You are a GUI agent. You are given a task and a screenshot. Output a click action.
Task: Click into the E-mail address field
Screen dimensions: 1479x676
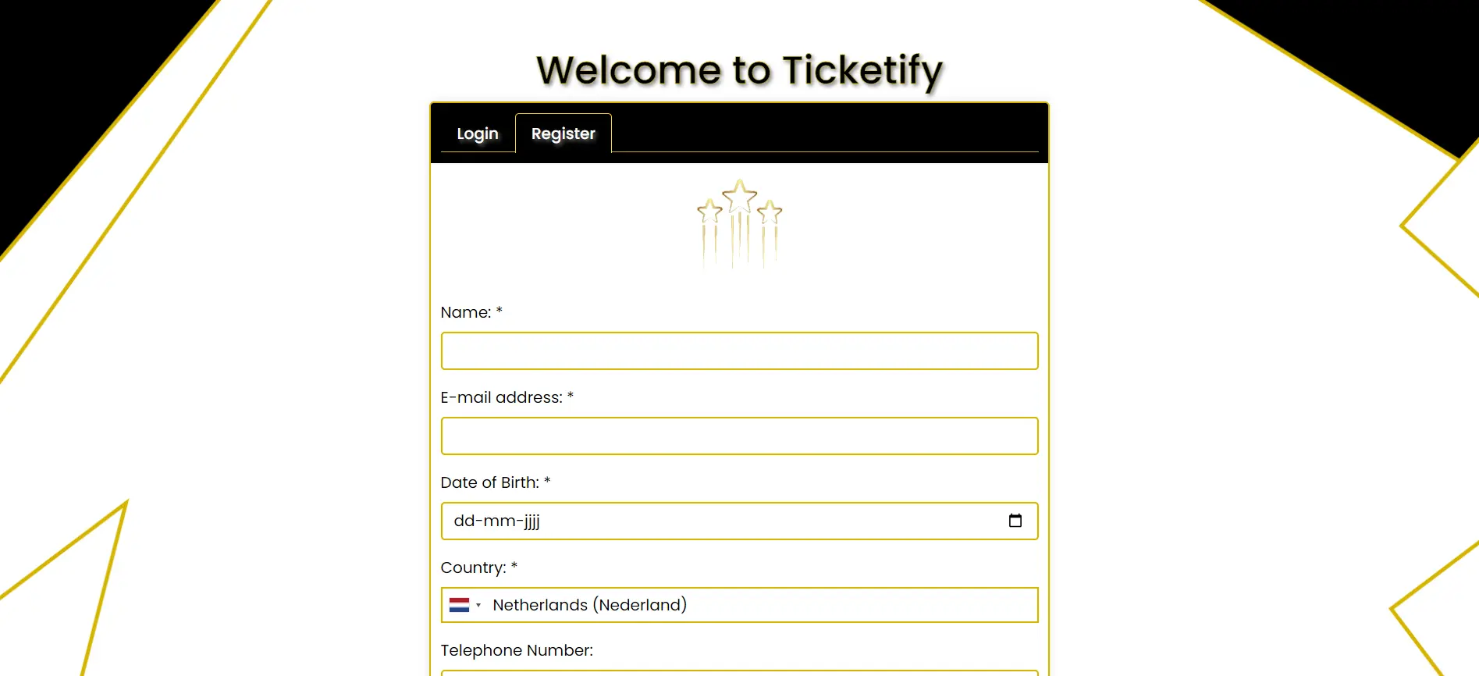click(x=739, y=436)
